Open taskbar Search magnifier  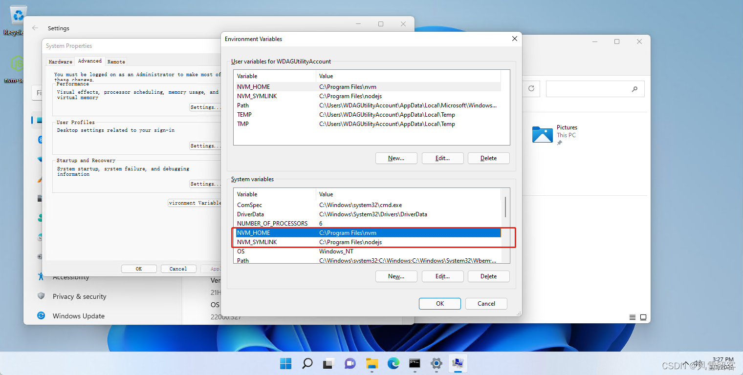[307, 363]
